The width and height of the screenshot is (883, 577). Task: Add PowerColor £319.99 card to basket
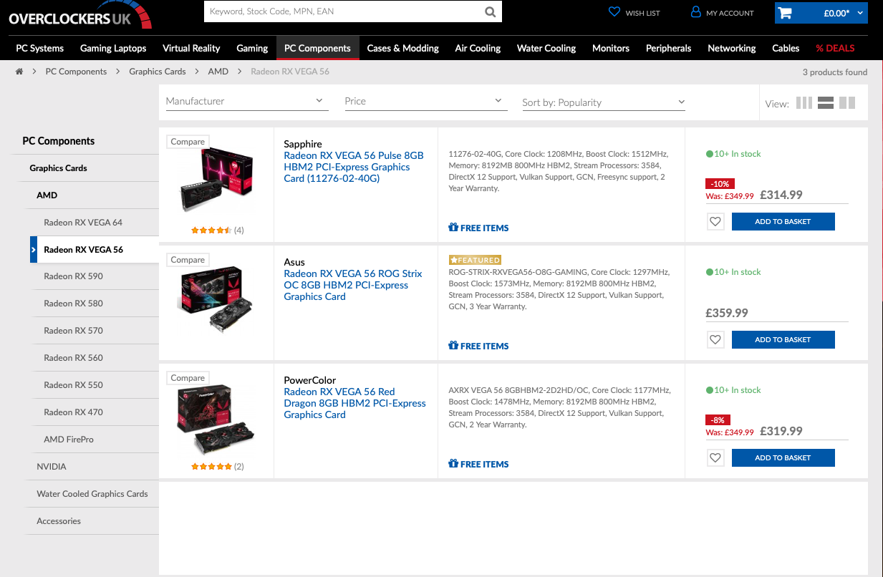[783, 458]
